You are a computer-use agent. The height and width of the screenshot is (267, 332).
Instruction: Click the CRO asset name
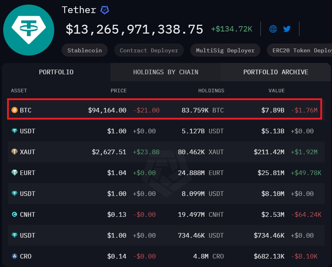(26, 256)
